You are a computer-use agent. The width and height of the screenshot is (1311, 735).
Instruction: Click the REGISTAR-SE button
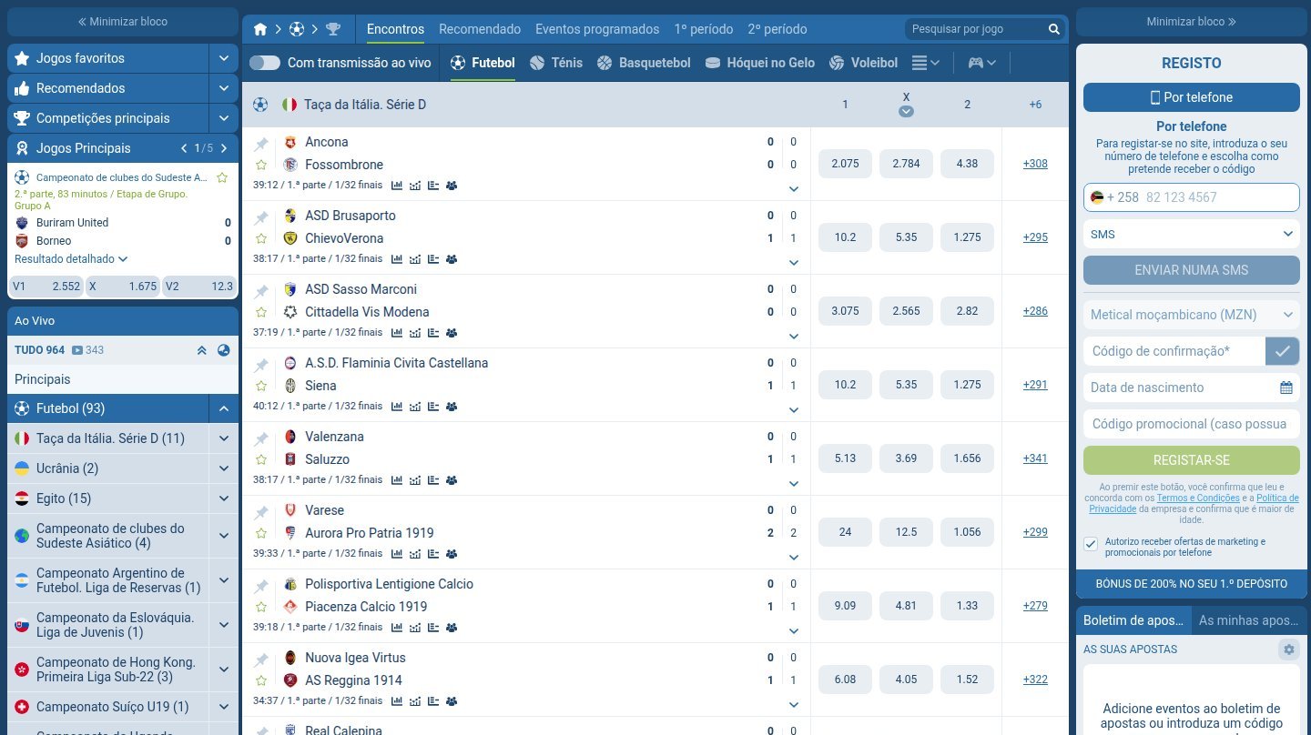pyautogui.click(x=1192, y=460)
